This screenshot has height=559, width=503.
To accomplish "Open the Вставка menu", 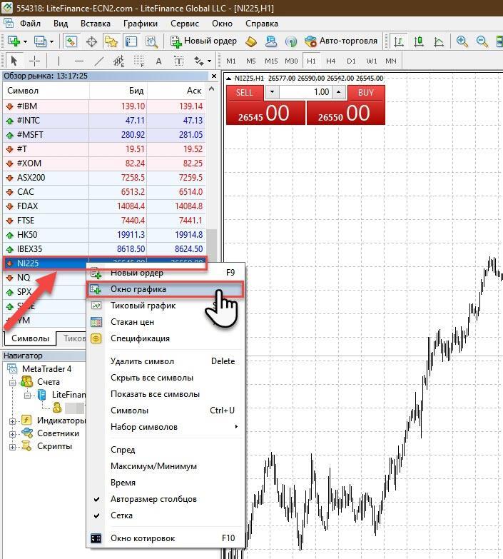I will (x=96, y=24).
